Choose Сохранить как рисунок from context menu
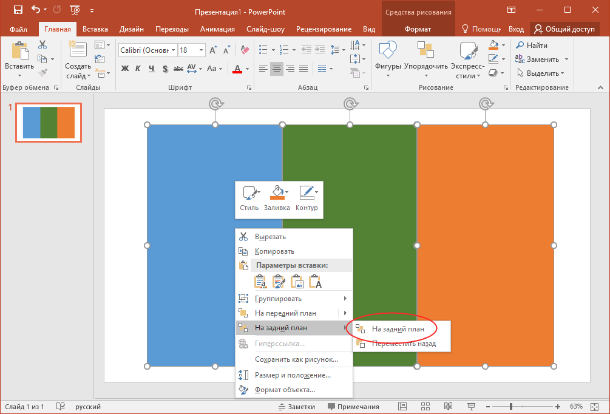This screenshot has height=414, width=610. [294, 359]
